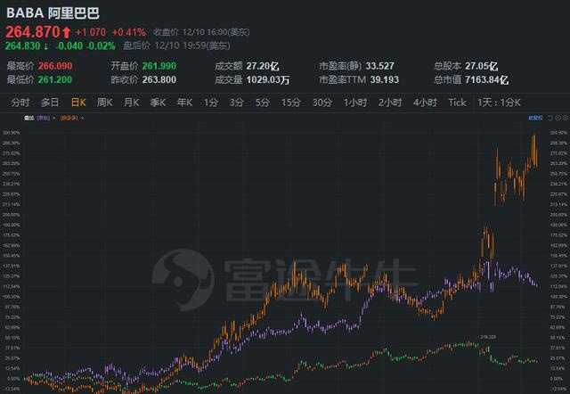Remove the orange comparison stock tag
The height and width of the screenshot is (394, 570).
(x=83, y=119)
